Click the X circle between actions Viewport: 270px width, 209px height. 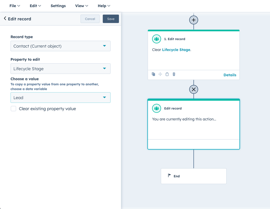click(x=193, y=89)
